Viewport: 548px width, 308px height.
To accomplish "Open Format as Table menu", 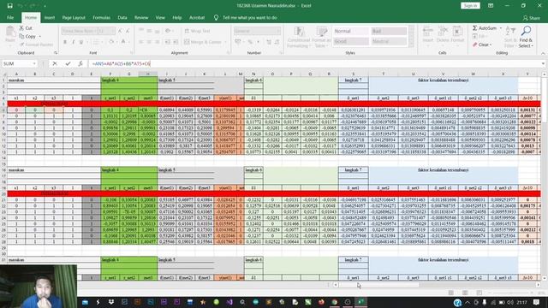I will [x=321, y=37].
